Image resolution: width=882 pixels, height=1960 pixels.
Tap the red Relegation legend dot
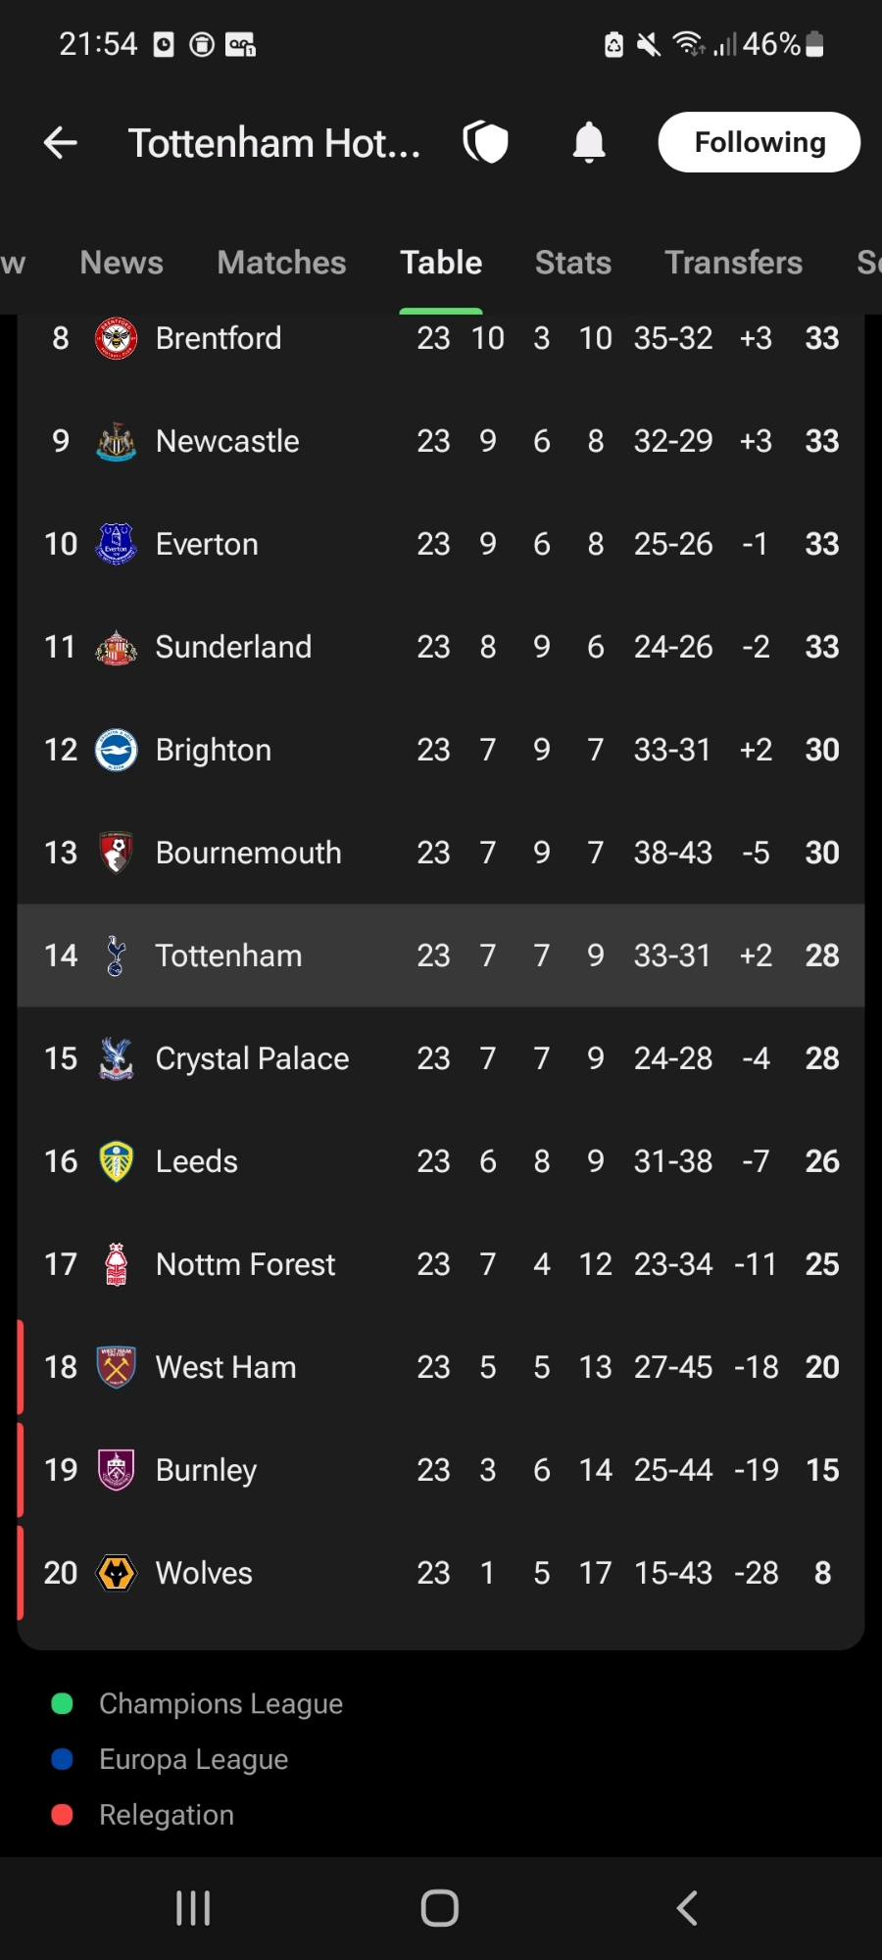click(62, 1815)
